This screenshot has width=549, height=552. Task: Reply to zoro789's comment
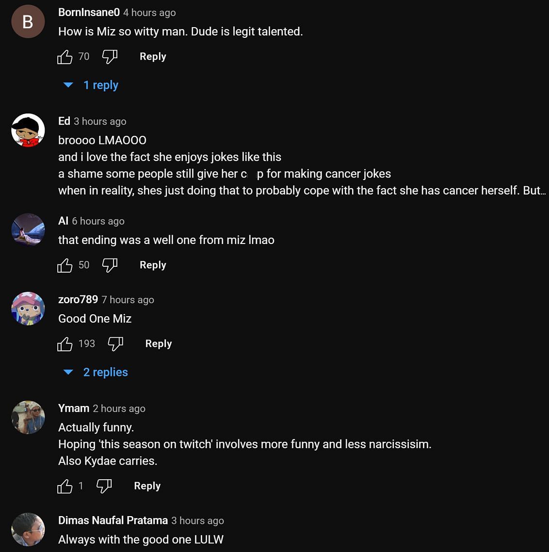159,344
